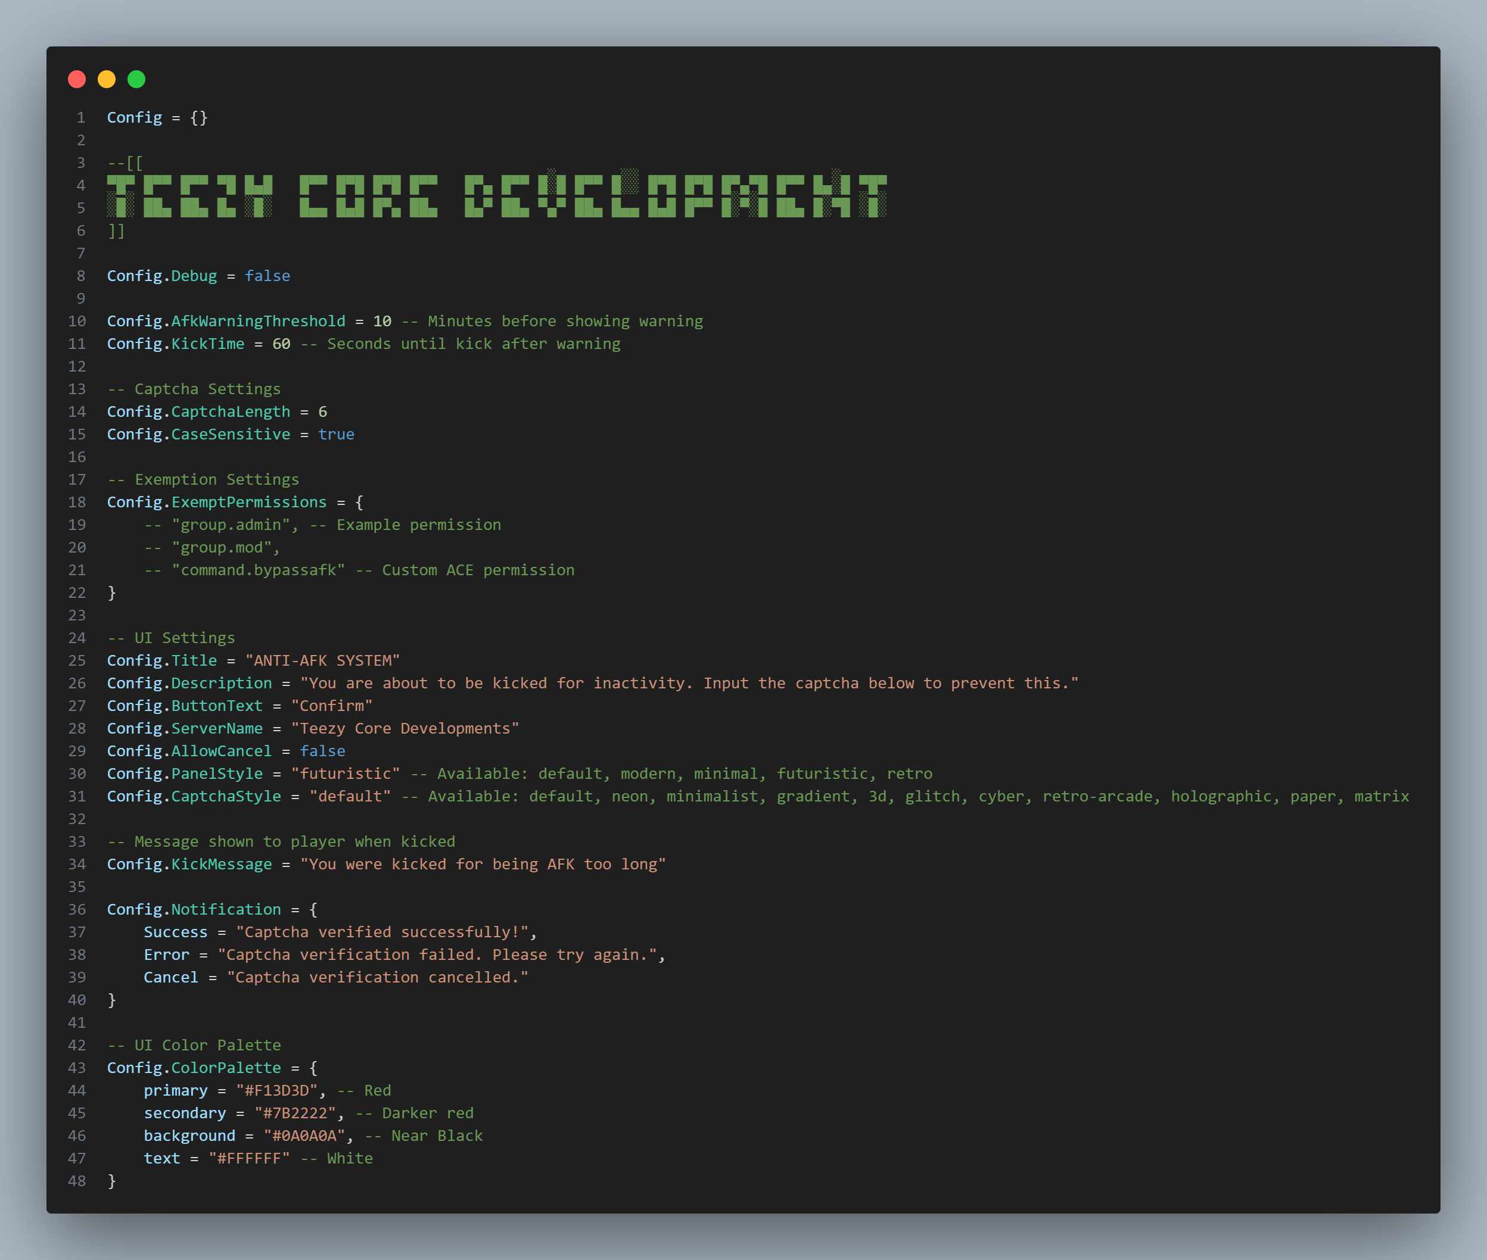1487x1260 pixels.
Task: Click the false value of Config.Debug
Action: 267,276
